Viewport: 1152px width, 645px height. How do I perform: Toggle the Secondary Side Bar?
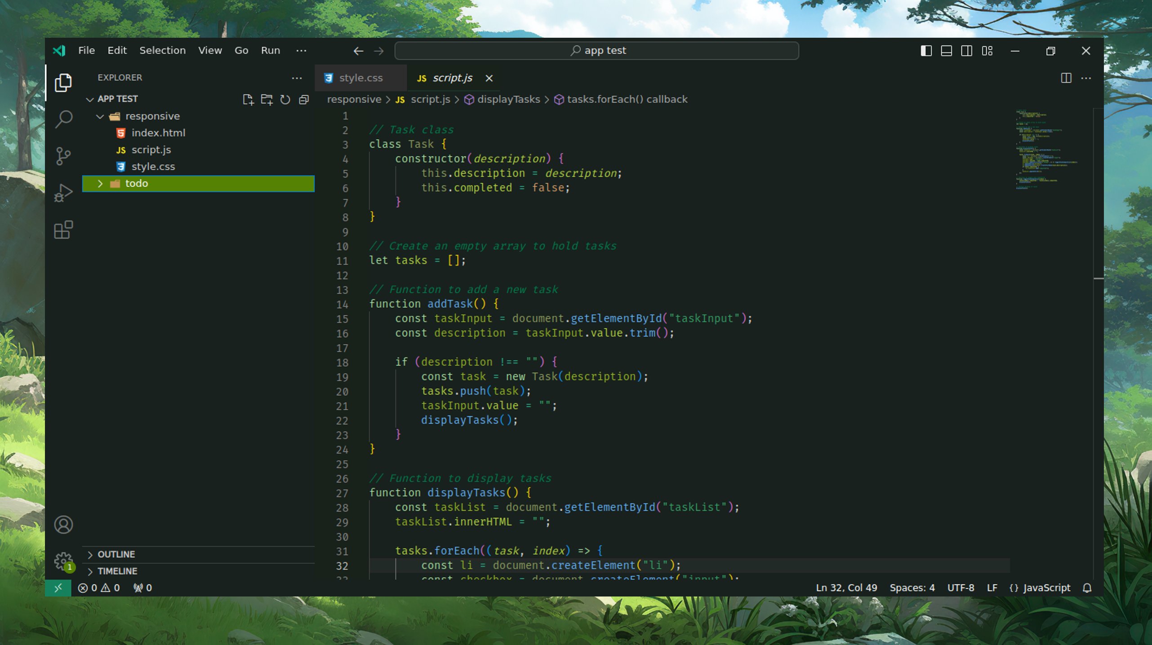pos(966,51)
